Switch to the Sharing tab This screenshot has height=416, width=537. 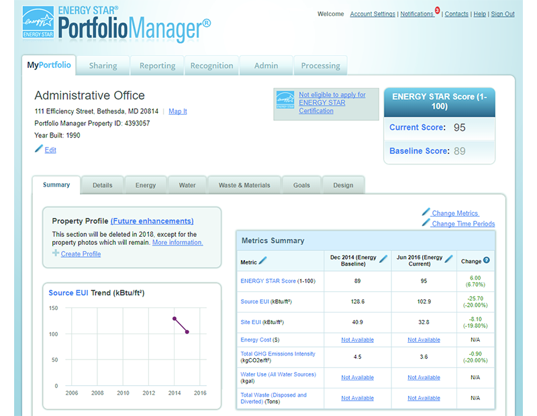coord(103,65)
